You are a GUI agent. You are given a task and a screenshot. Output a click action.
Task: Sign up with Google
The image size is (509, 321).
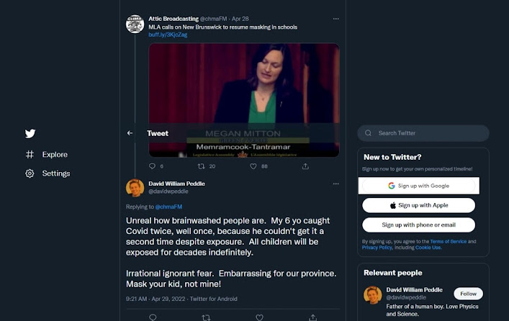(x=418, y=186)
